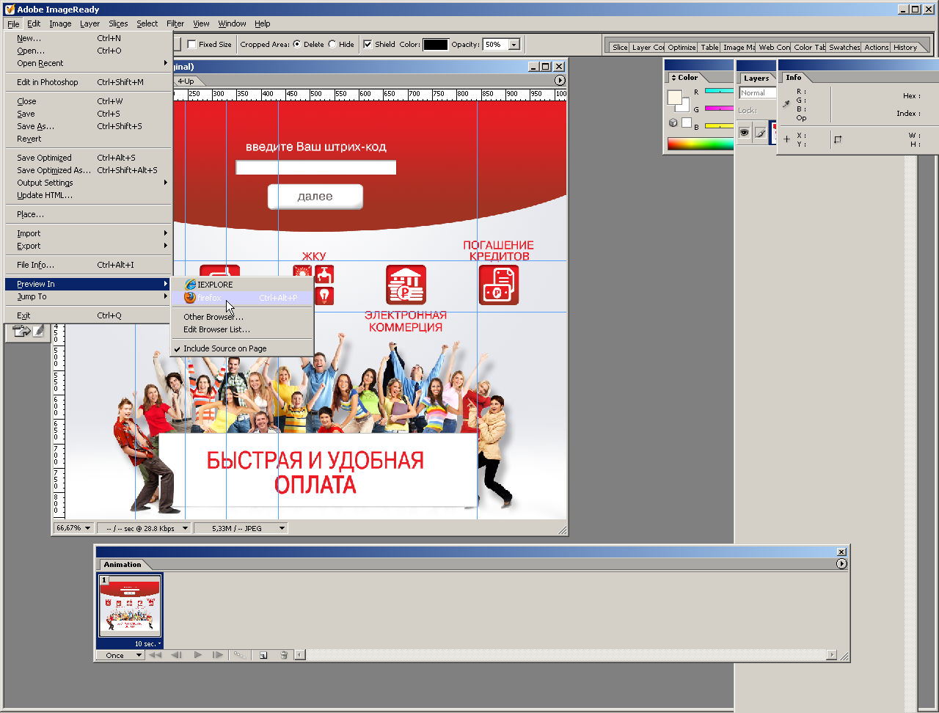The height and width of the screenshot is (713, 939).
Task: Open the Animation panel options menu arrow
Action: click(x=841, y=564)
